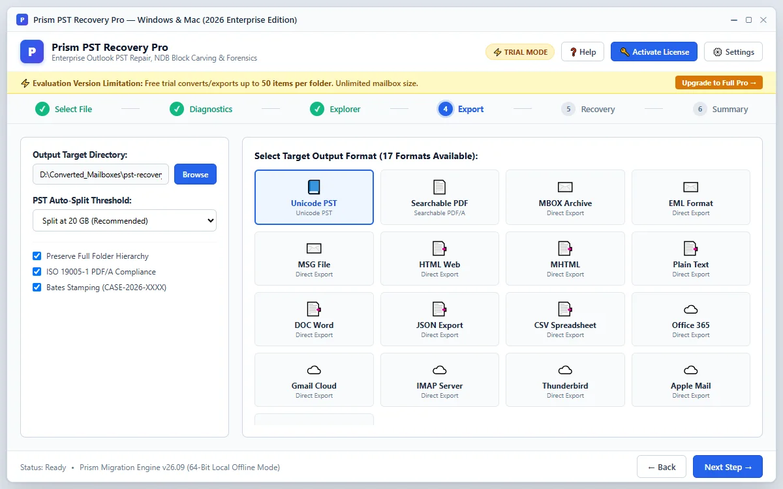Click the Status: Ready text

tap(43, 467)
